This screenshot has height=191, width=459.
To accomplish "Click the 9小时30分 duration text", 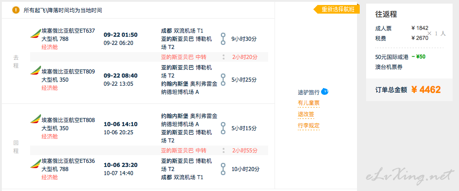I will coord(244,39).
